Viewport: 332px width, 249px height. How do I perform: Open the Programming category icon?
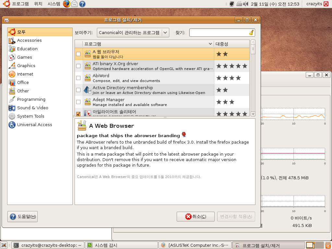click(x=12, y=100)
